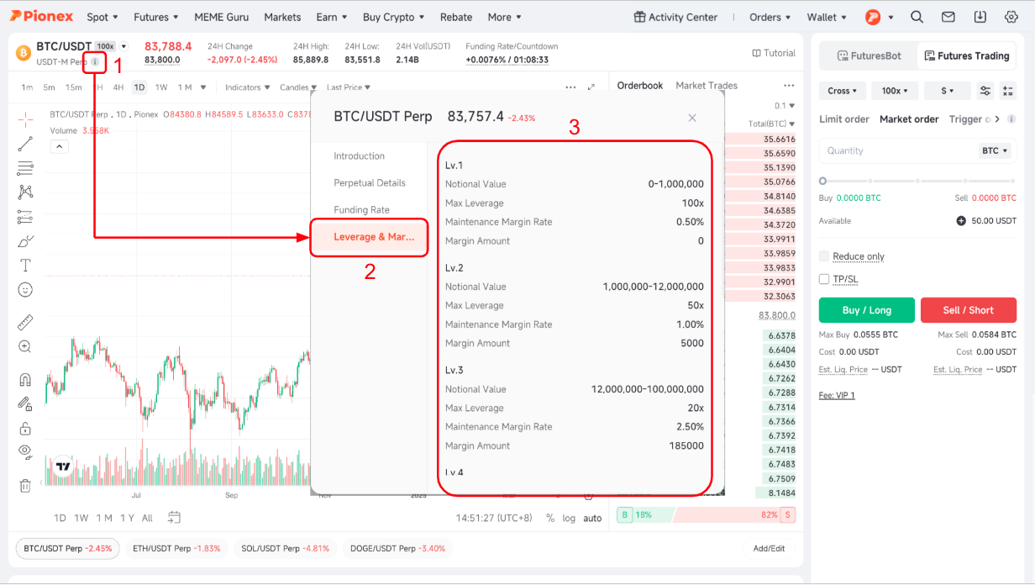Select the brush drawing tool
1035x585 pixels.
point(25,241)
